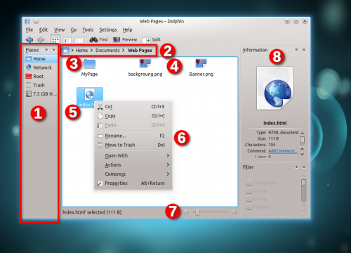This screenshot has width=351, height=253.
Task: Choose Move to Trash in context menu
Action: point(133,145)
